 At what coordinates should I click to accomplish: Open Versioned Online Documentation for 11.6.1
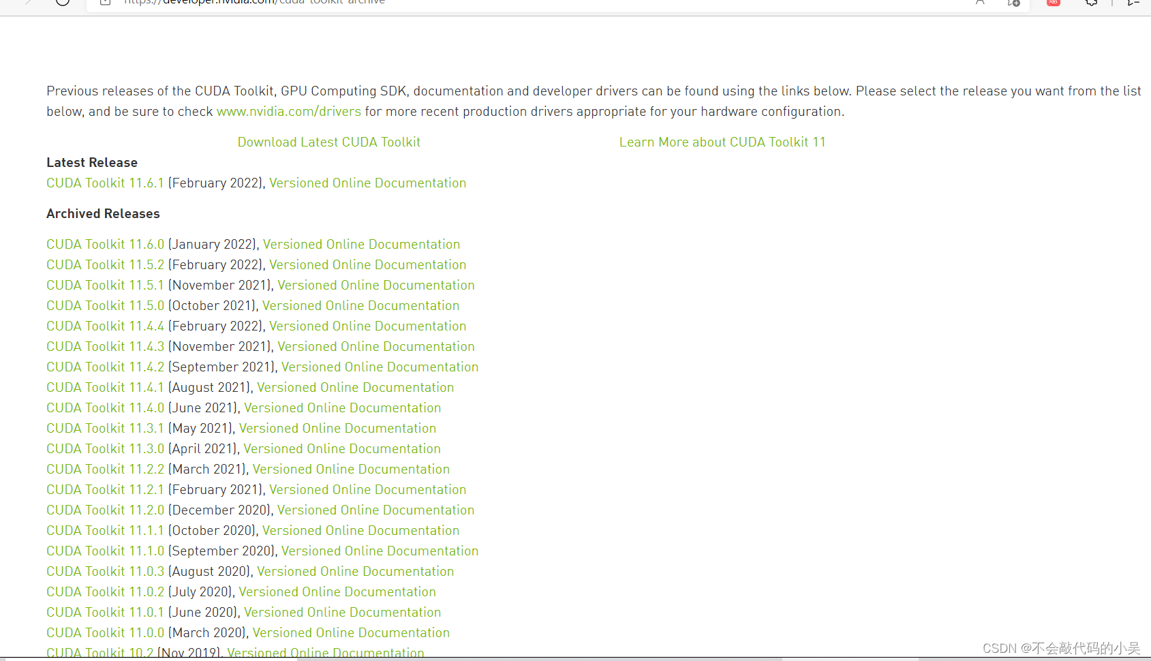click(x=368, y=183)
